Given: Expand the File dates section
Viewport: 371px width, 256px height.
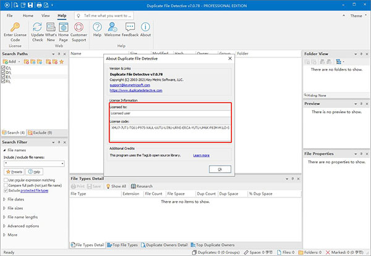Looking at the screenshot, I should pyautogui.click(x=4, y=199).
